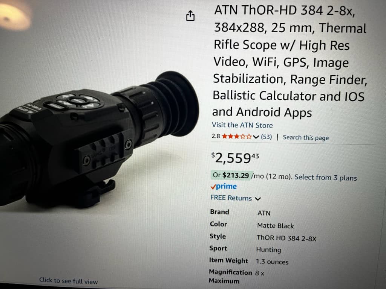Click the $2,559.43 price
The width and height of the screenshot is (386, 289).
tap(235, 158)
